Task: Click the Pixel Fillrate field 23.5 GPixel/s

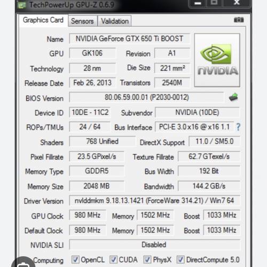Action: [97, 156]
